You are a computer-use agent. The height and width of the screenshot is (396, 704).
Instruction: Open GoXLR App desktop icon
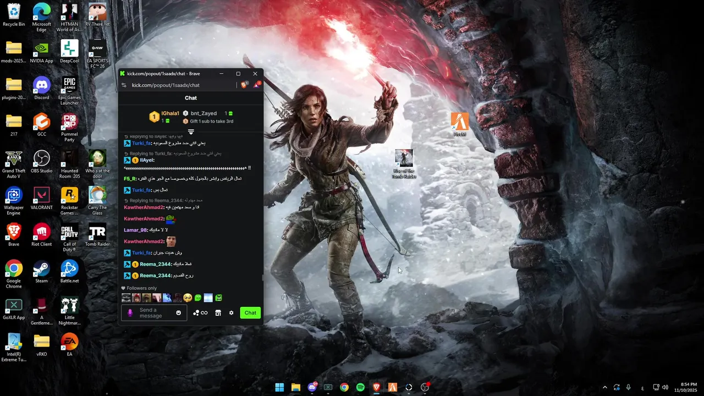(14, 309)
